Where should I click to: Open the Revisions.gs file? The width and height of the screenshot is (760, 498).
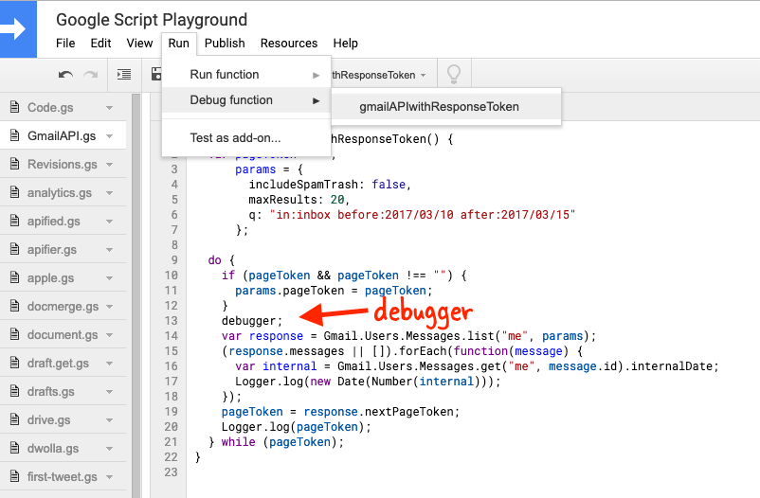[63, 165]
